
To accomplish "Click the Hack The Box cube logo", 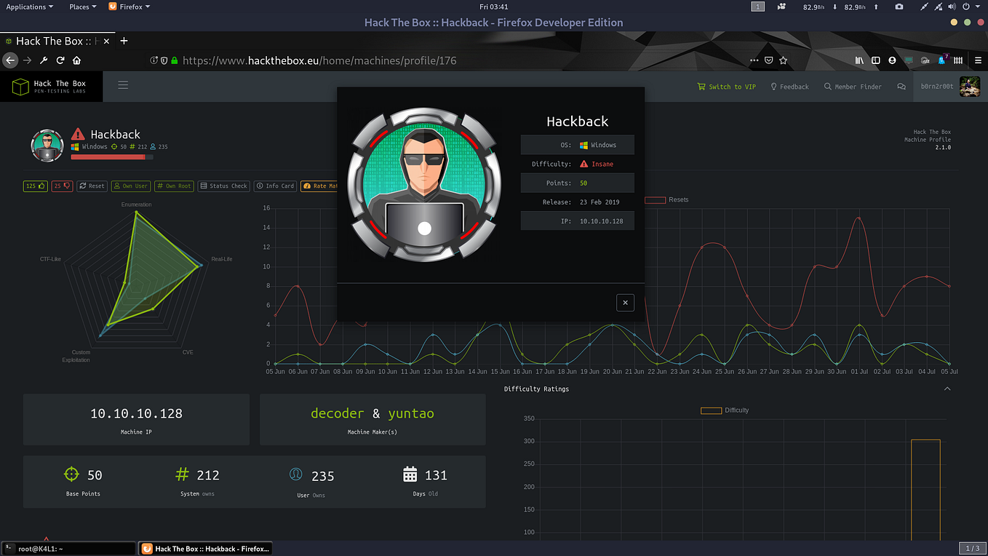I will [x=20, y=86].
